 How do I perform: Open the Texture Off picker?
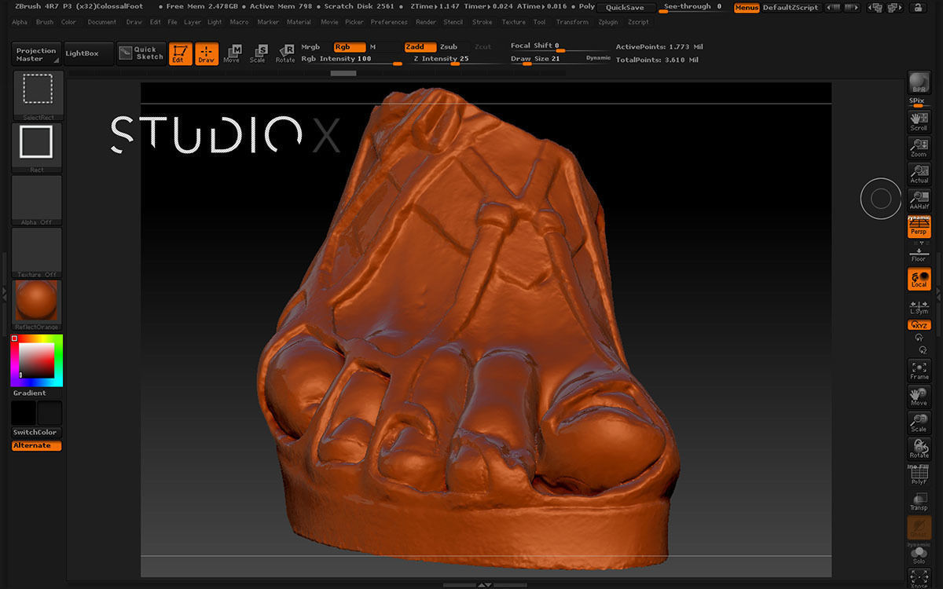click(37, 253)
